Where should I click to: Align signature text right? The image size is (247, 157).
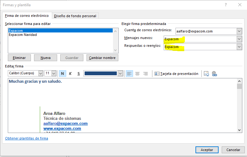(146, 74)
